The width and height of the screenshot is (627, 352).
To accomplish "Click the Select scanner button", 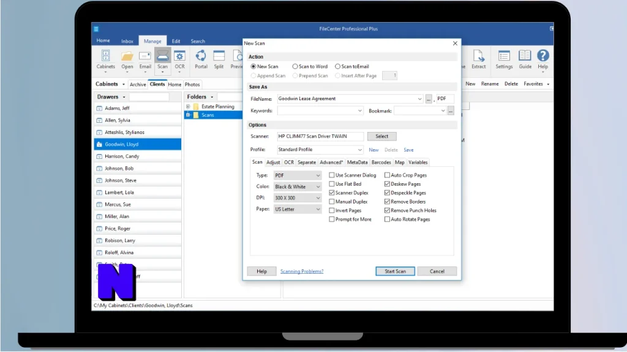I will point(381,136).
